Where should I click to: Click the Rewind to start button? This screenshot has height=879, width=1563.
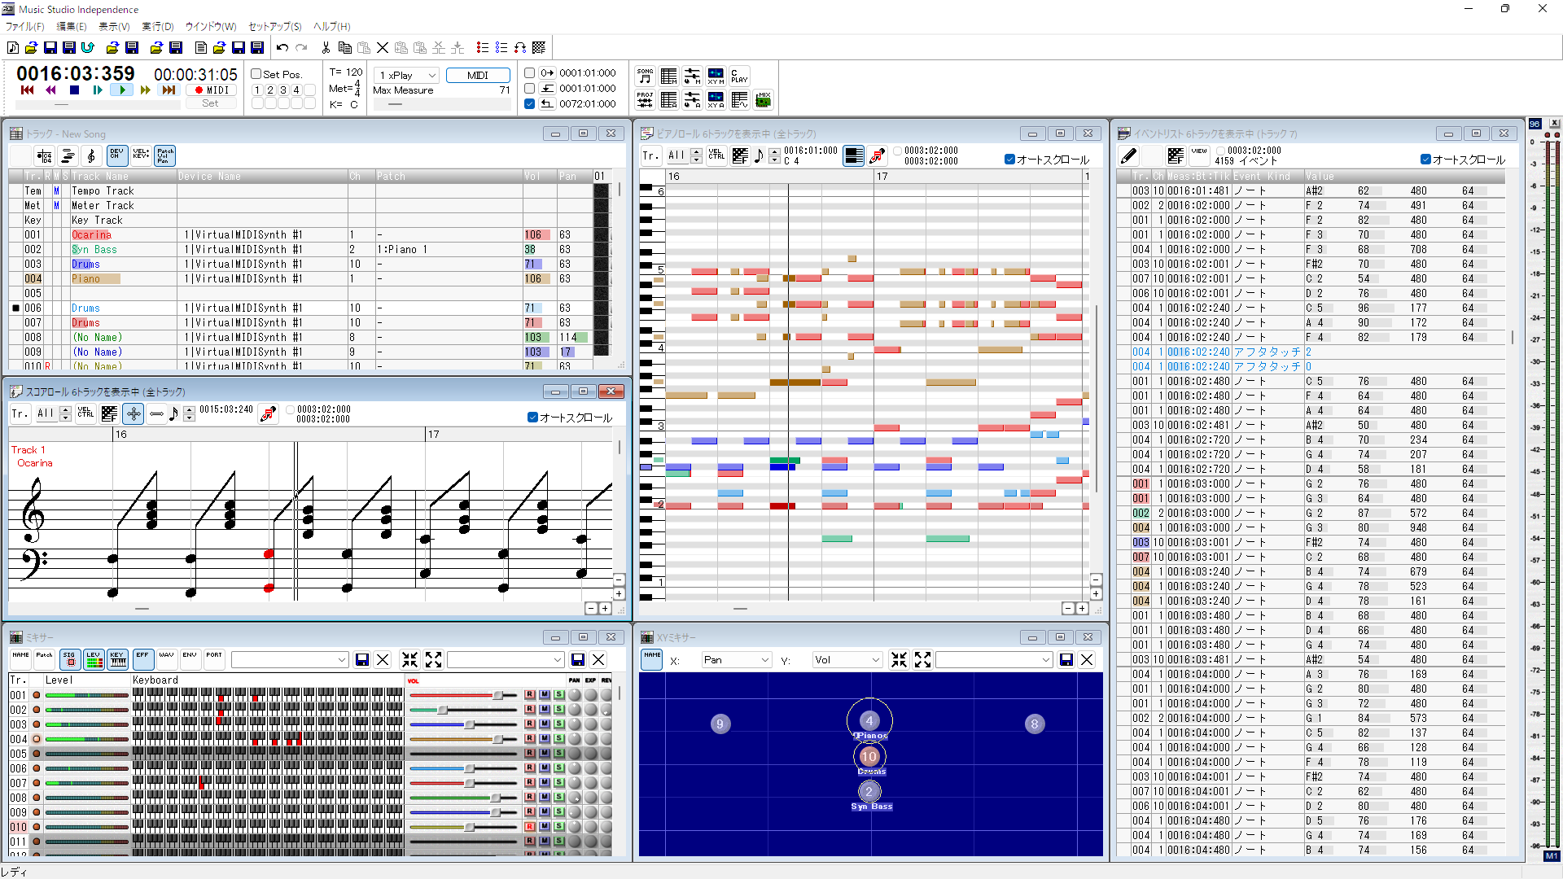coord(27,90)
